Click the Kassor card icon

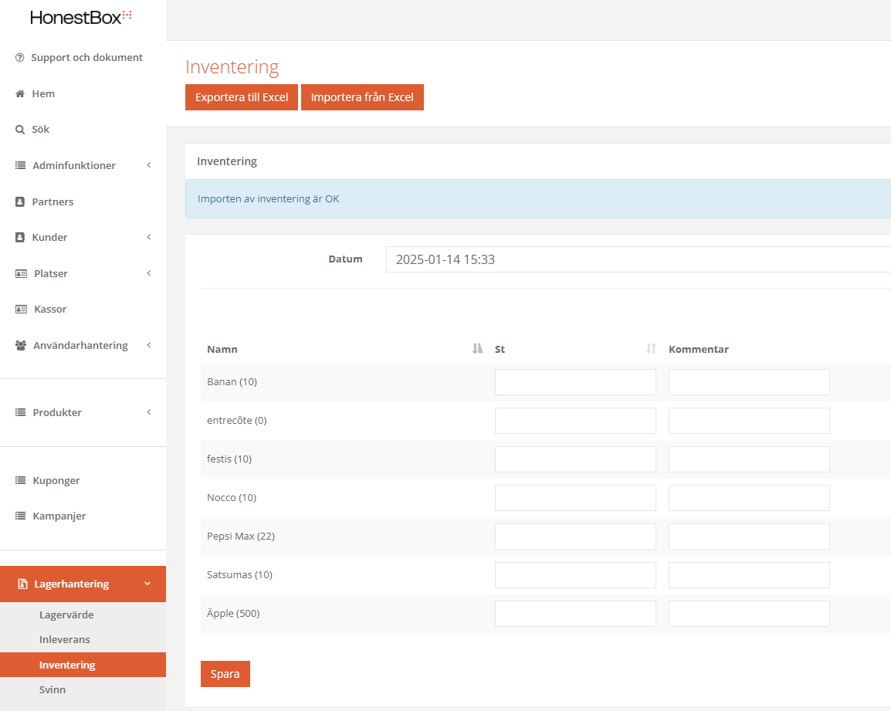coord(21,310)
